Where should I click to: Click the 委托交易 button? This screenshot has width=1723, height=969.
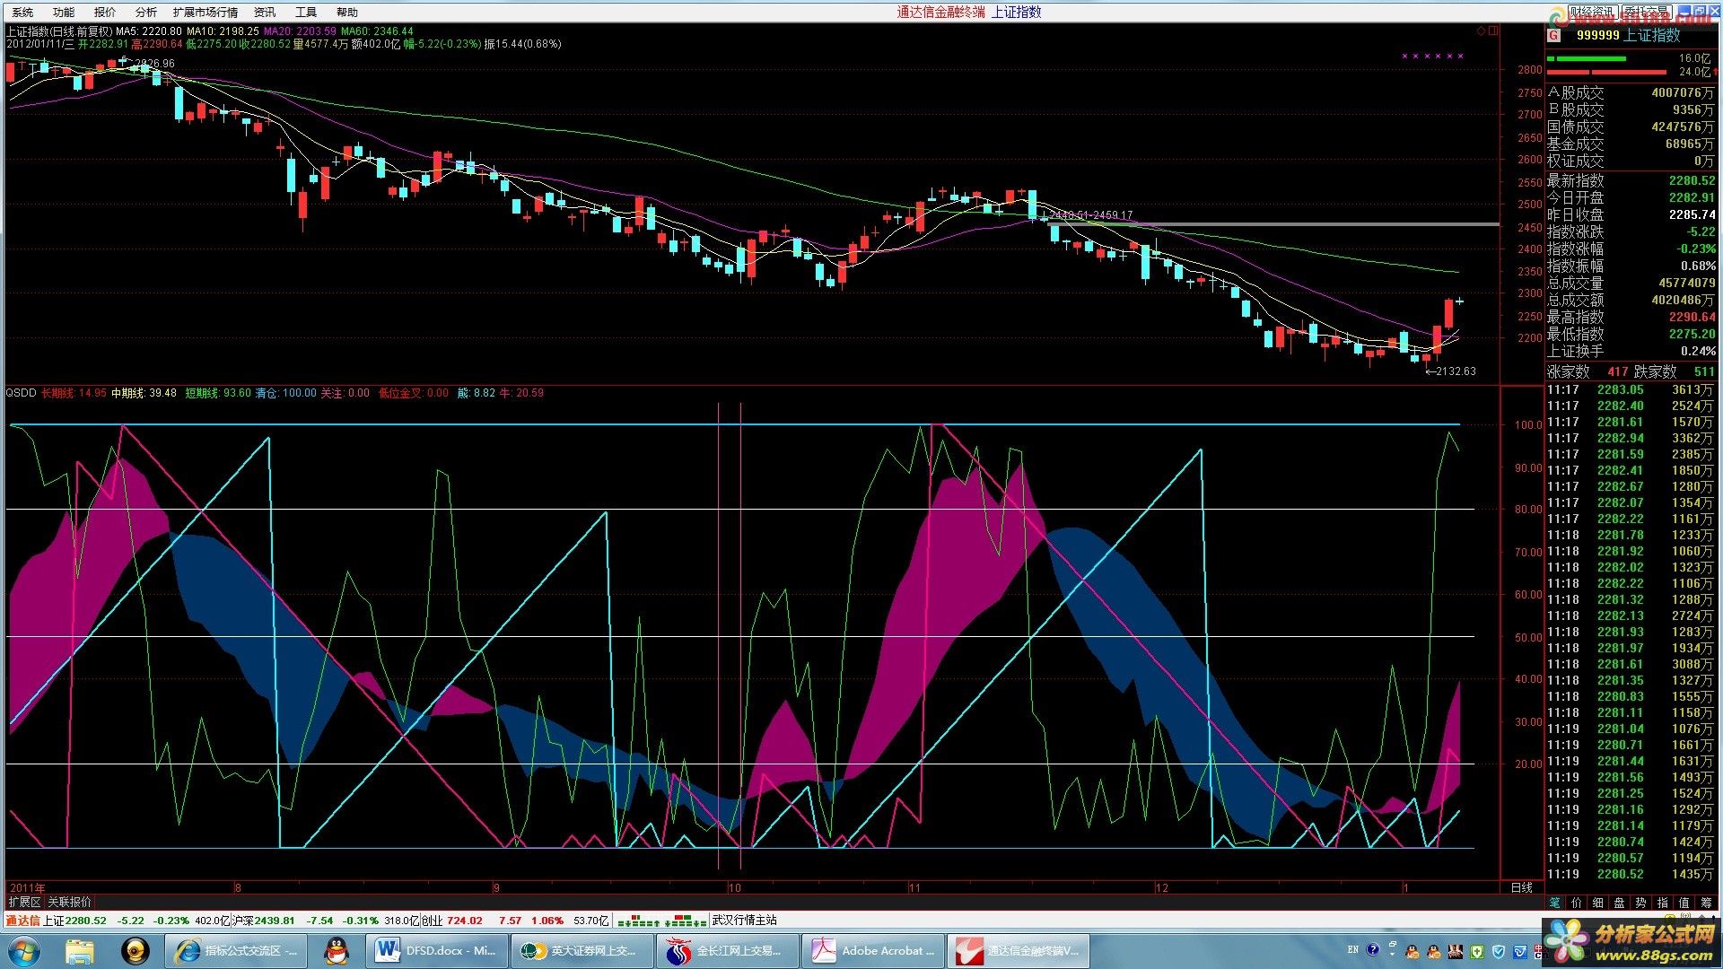(x=1647, y=12)
